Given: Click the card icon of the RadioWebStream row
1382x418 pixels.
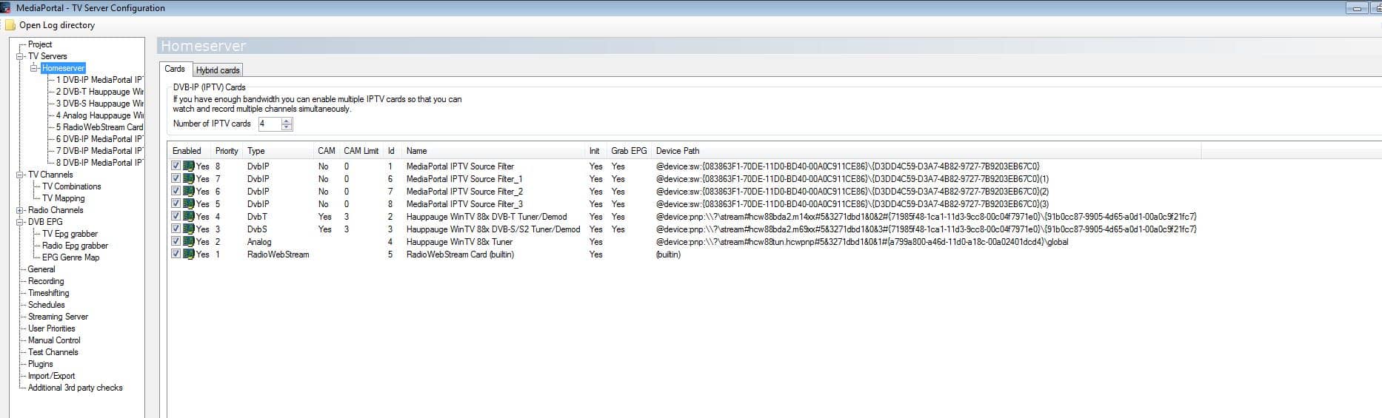Looking at the screenshot, I should click(189, 254).
